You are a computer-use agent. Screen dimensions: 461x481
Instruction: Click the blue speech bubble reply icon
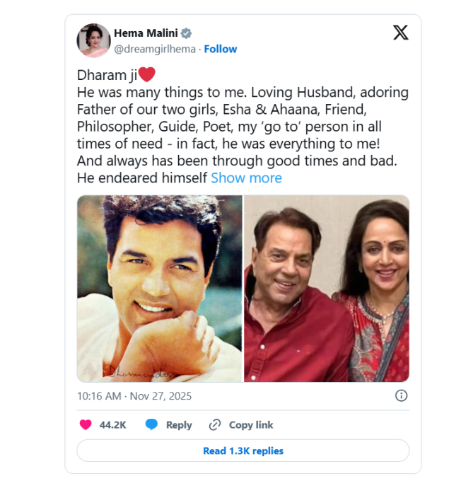pos(151,424)
